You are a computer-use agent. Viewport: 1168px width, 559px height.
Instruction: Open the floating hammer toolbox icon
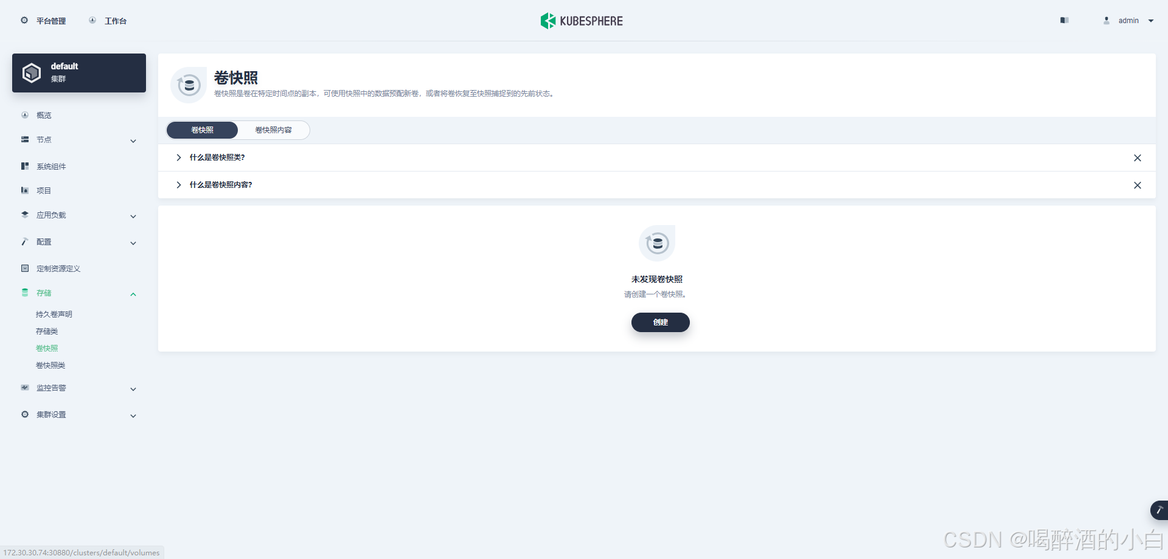click(1159, 510)
